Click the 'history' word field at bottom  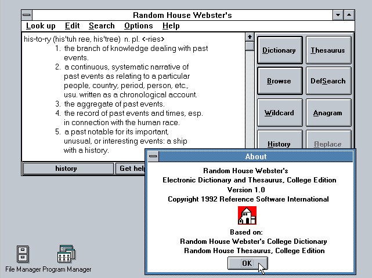click(68, 169)
